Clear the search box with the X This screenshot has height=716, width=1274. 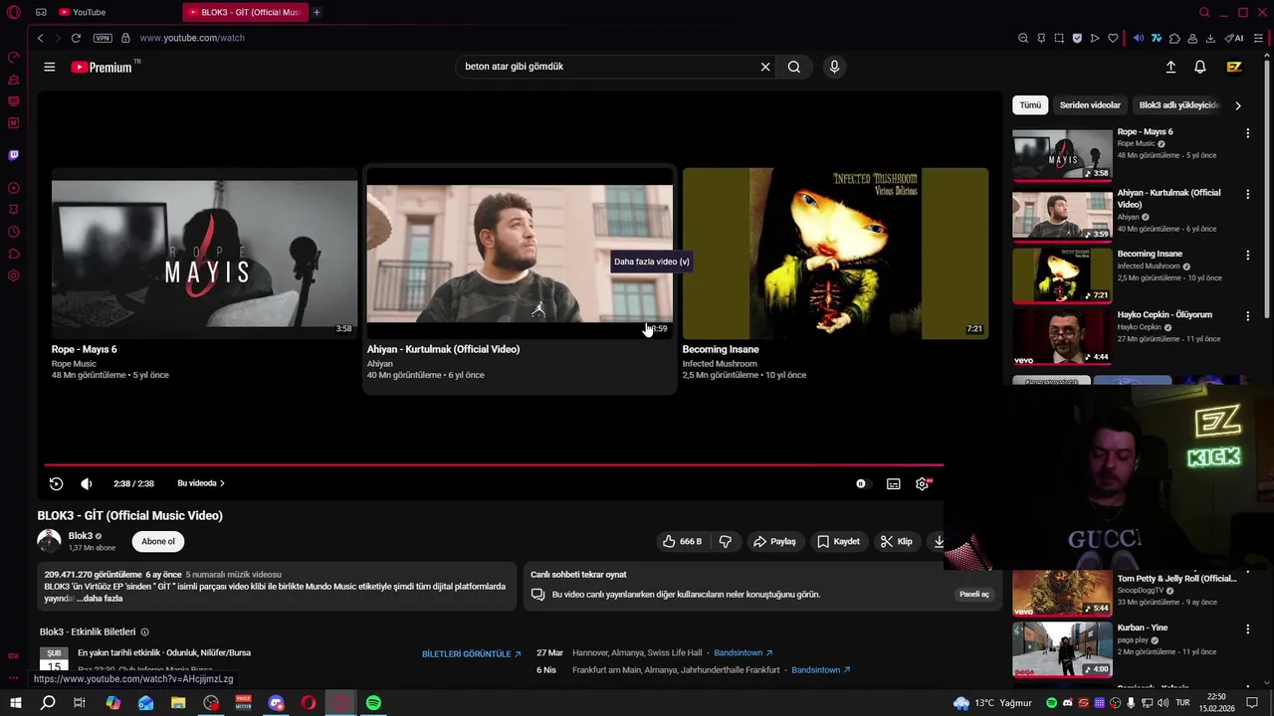[765, 67]
